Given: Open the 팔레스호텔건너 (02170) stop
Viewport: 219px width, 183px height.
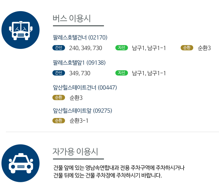Looking at the screenshot, I should pos(80,37).
